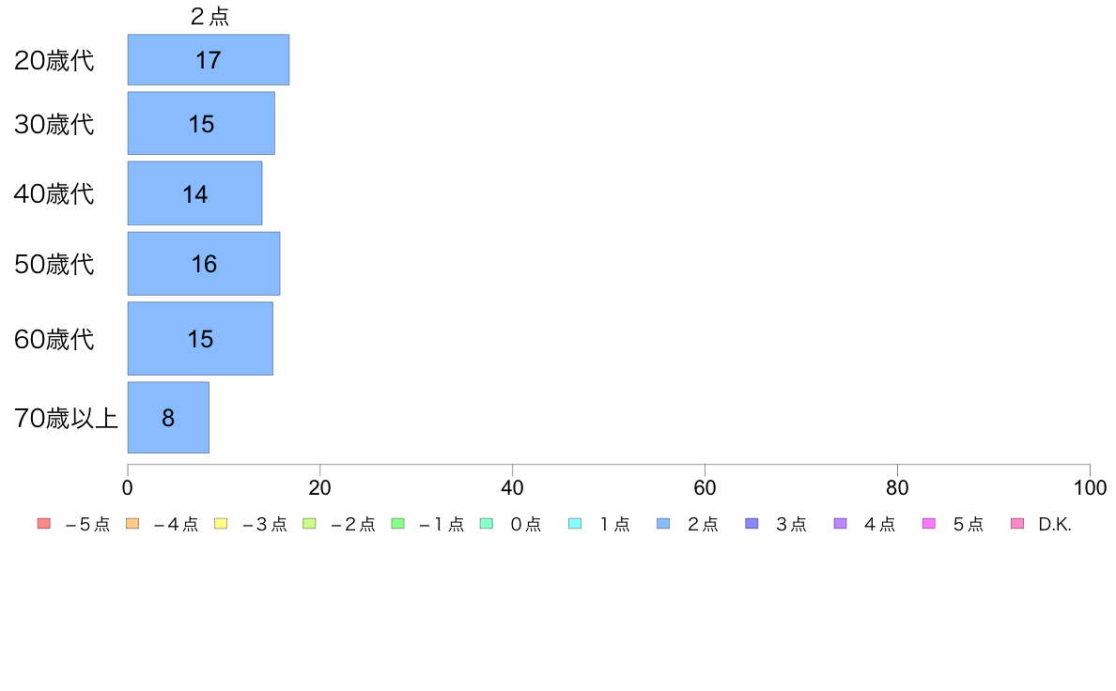Select the 60歳代 bar showing 15
This screenshot has height=691, width=1116.
pyautogui.click(x=200, y=339)
